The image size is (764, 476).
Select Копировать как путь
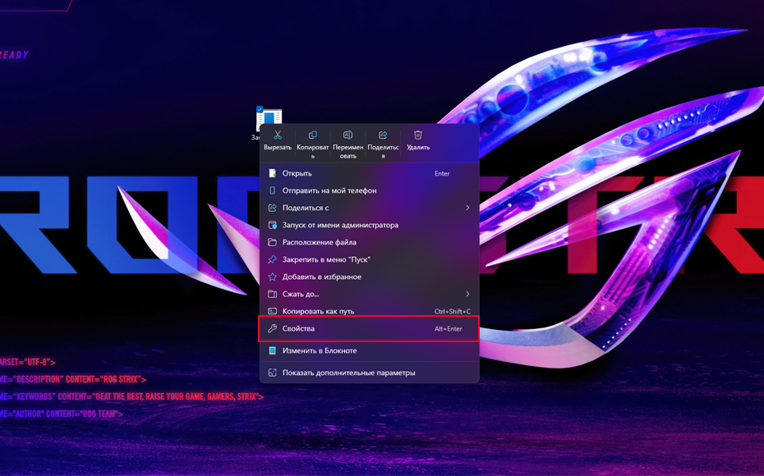[370, 311]
